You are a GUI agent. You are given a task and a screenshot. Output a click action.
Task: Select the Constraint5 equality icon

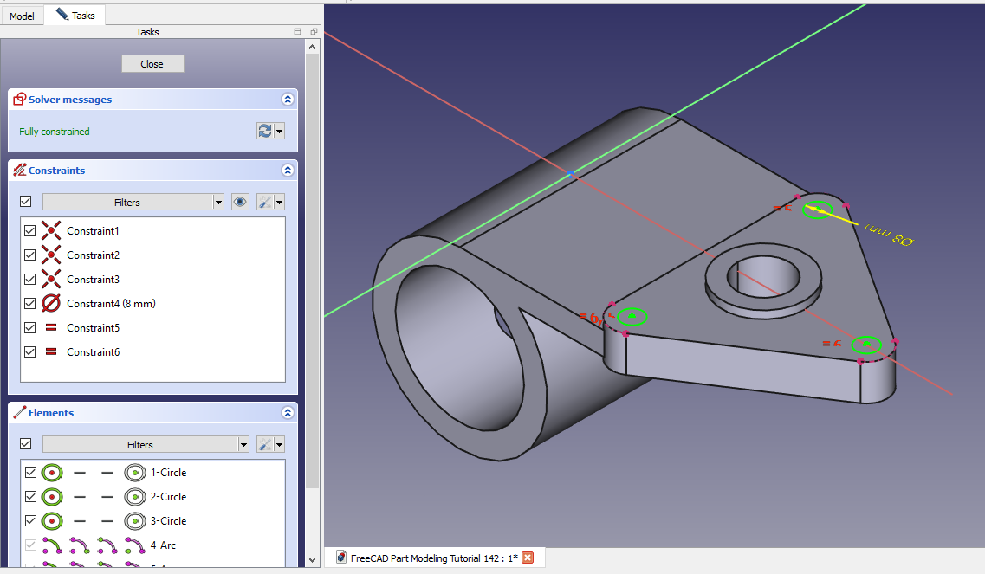[x=51, y=328]
